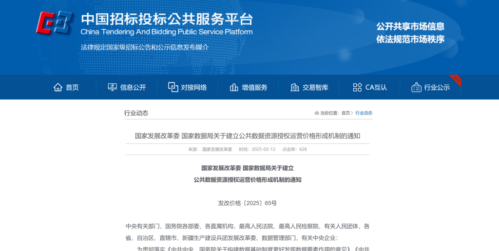Click the view count 点击率: 628

pos(294,149)
